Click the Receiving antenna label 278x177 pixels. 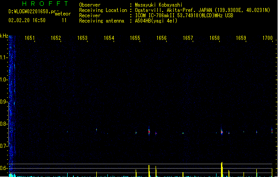[102, 21]
